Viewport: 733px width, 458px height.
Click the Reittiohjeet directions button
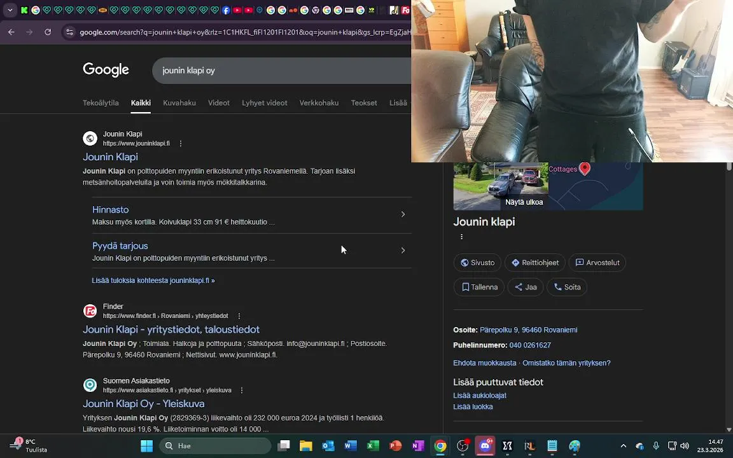point(534,263)
